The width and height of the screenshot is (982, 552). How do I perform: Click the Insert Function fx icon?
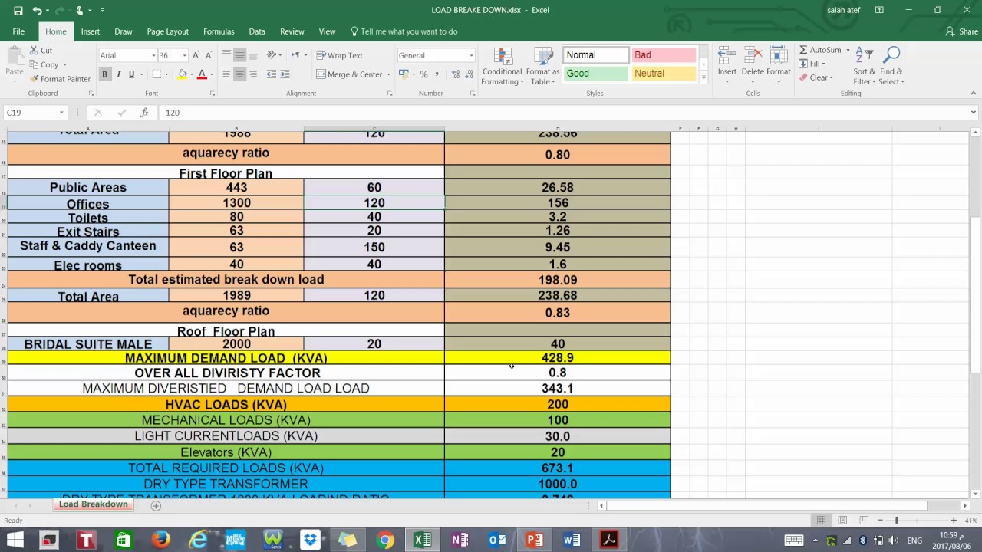pos(144,113)
